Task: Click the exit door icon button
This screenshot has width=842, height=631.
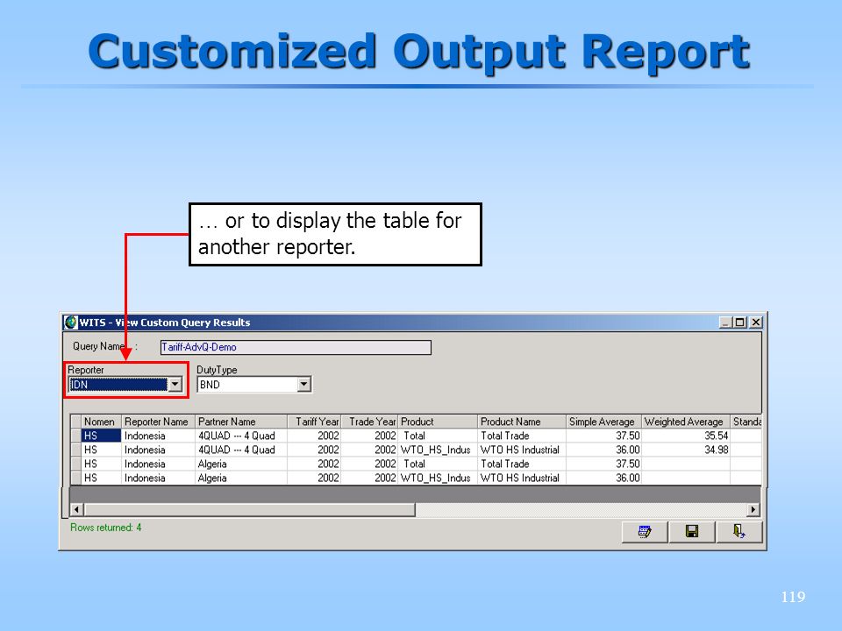Action: click(x=739, y=532)
